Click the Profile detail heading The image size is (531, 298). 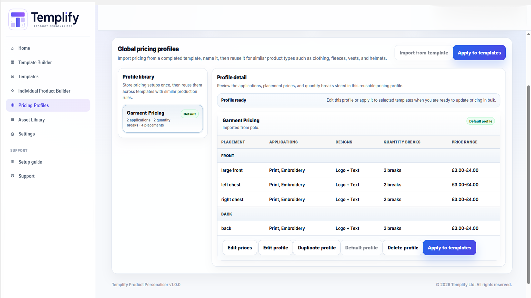(x=232, y=77)
